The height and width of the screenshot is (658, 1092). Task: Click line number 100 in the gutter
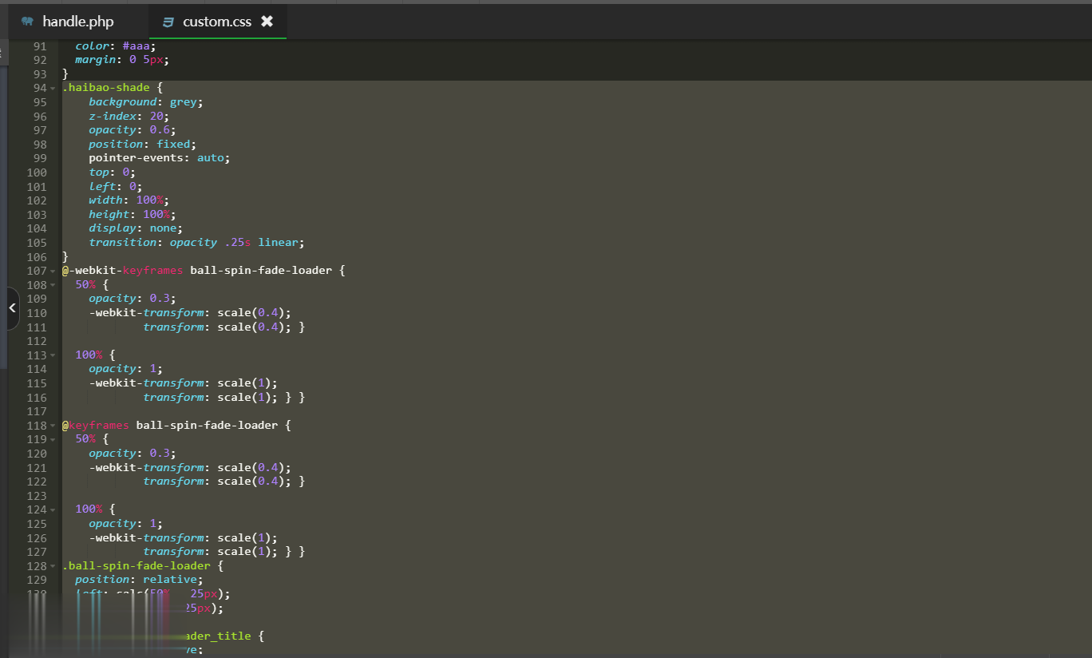pyautogui.click(x=37, y=172)
